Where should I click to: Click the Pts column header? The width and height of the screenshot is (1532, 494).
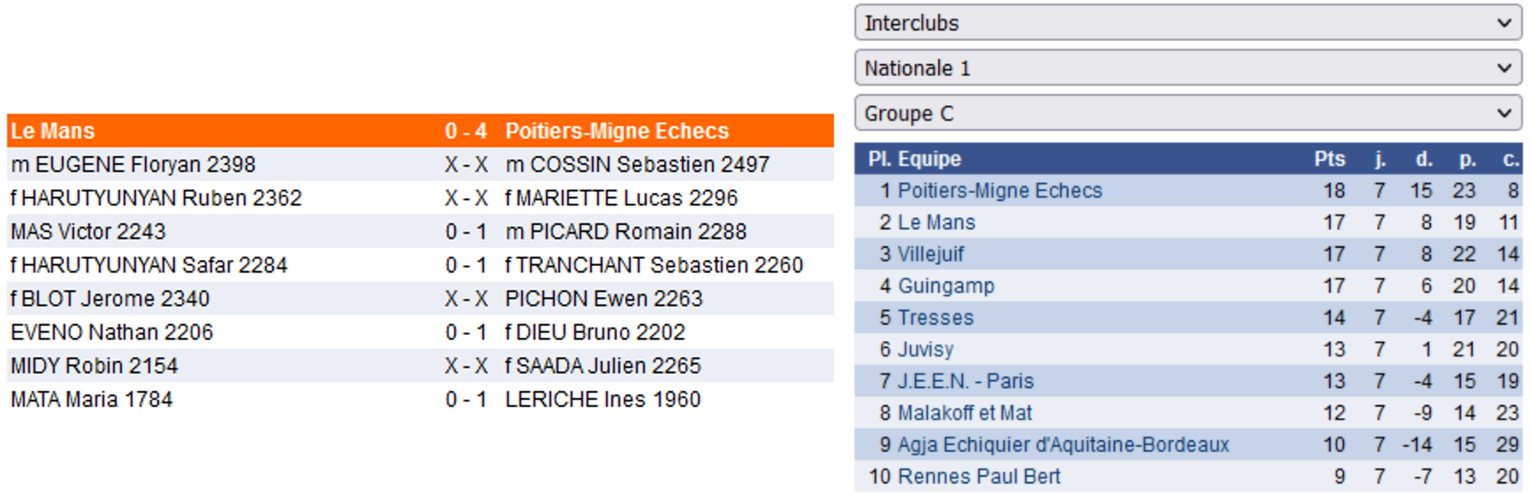[1329, 158]
